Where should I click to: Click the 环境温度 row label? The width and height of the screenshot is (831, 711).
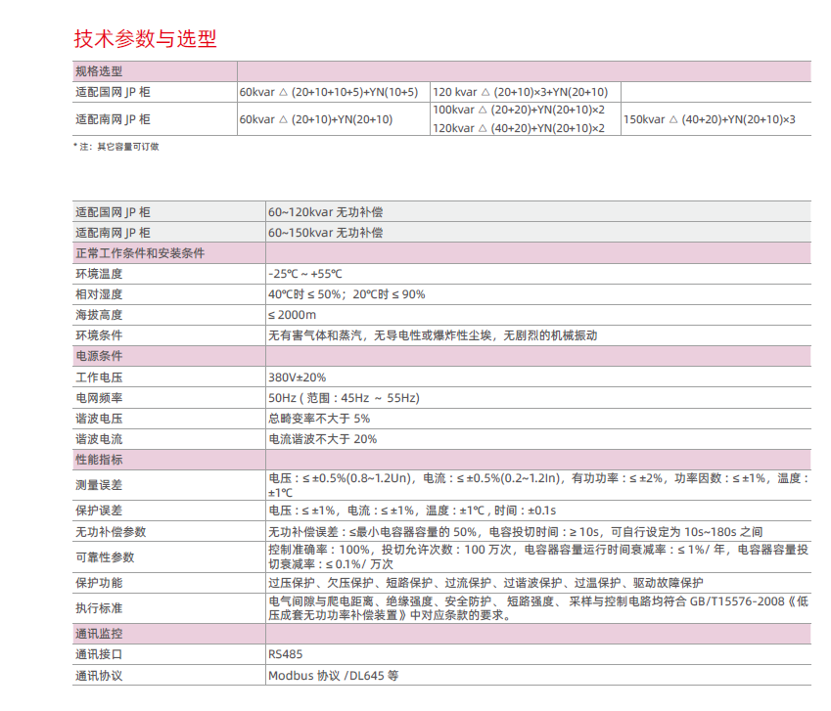[99, 274]
